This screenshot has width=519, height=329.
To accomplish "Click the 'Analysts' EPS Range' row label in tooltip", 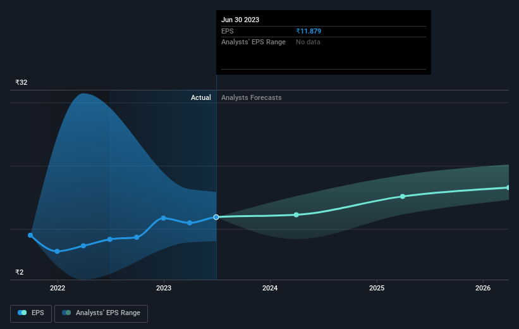I will tap(253, 42).
